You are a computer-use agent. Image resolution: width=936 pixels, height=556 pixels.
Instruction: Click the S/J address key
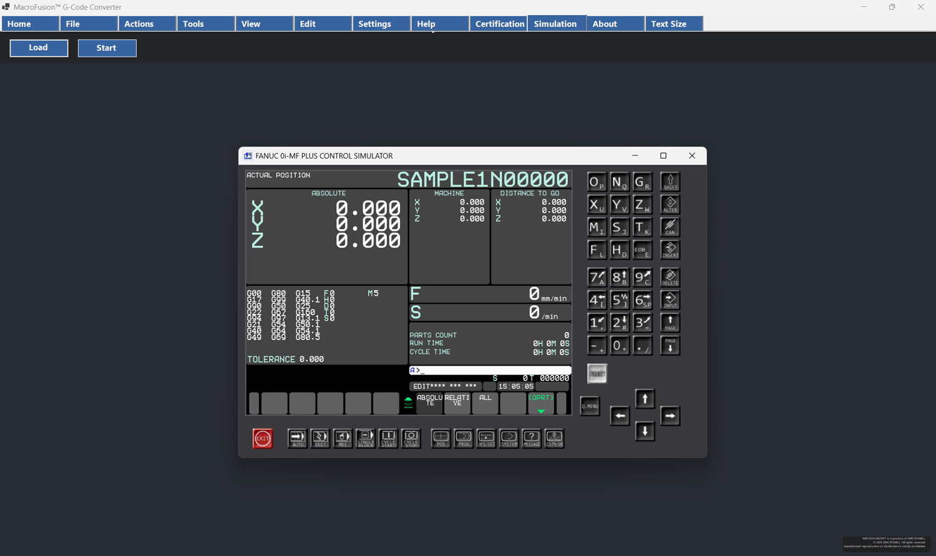[620, 227]
